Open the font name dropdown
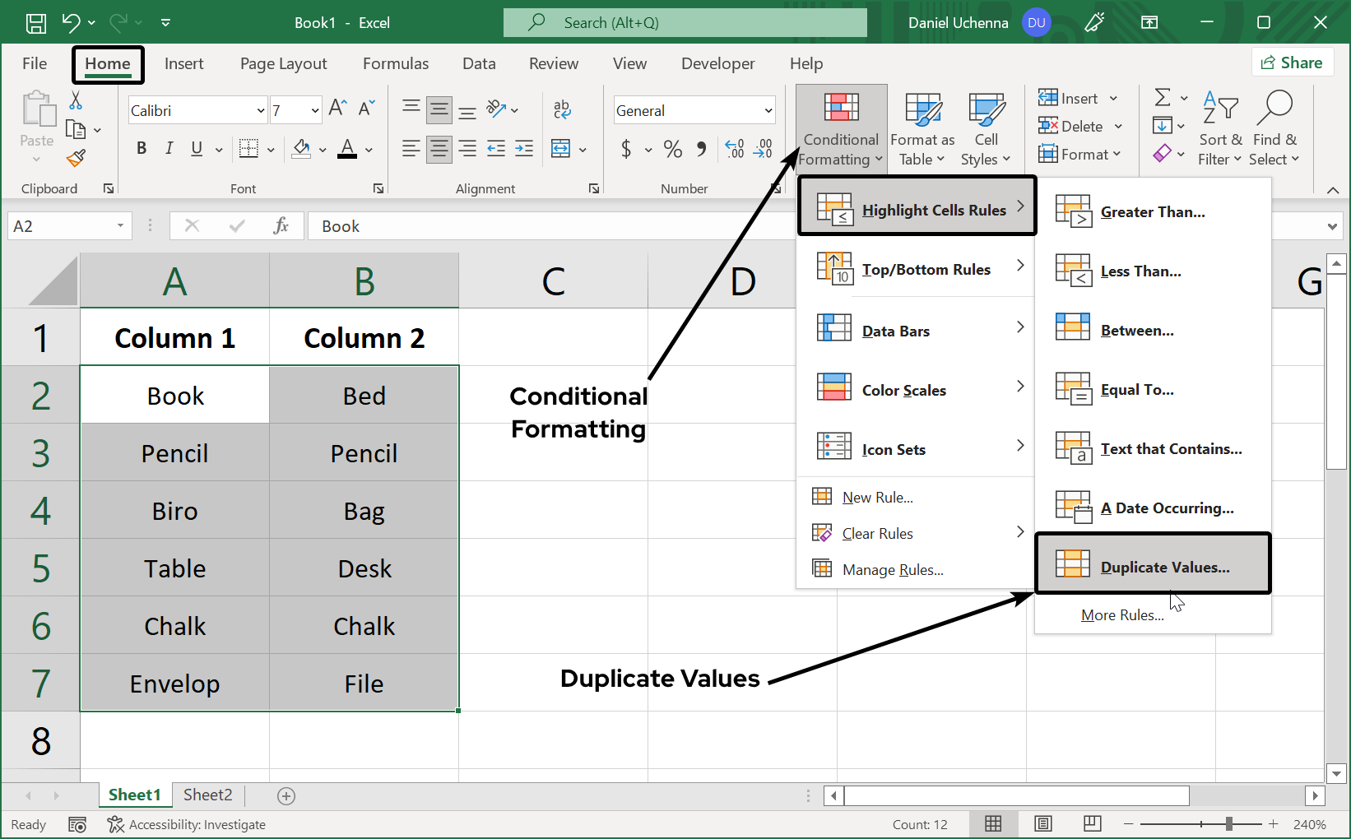 197,109
